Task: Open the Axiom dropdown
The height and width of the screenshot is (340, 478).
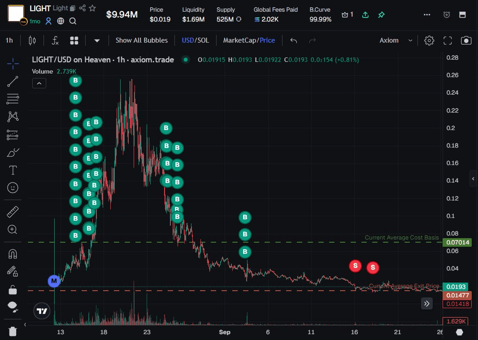Action: (x=395, y=40)
